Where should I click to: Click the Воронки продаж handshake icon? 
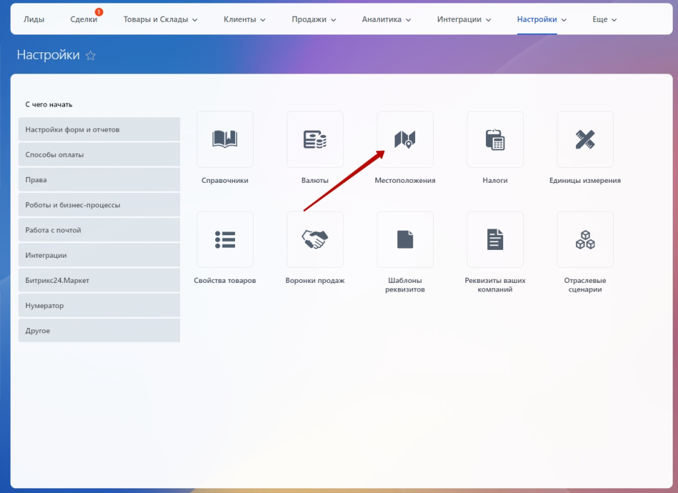(315, 239)
